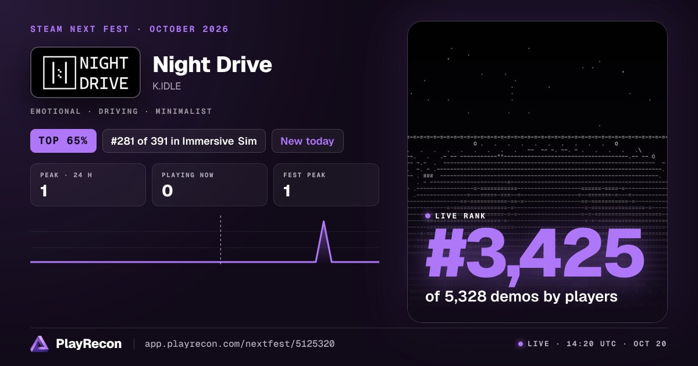The height and width of the screenshot is (366, 698).
Task: Select the Playing Now stat card
Action: pyautogui.click(x=209, y=185)
